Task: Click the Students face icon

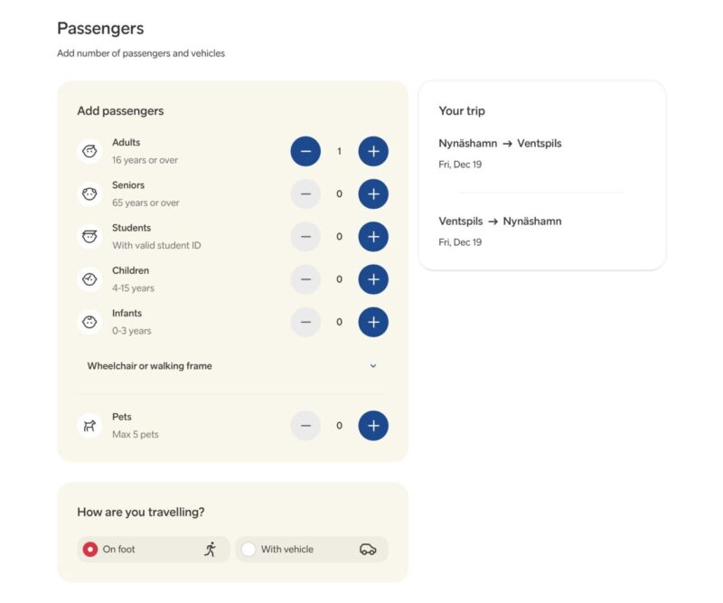Action: pos(89,237)
